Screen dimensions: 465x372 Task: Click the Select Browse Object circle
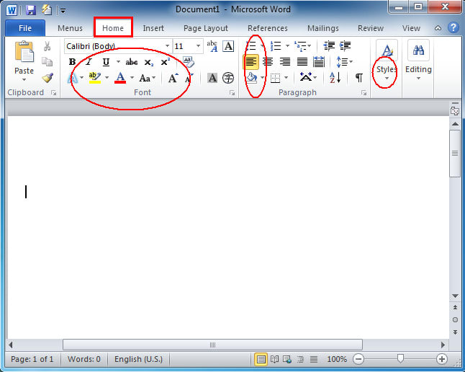[x=455, y=319]
